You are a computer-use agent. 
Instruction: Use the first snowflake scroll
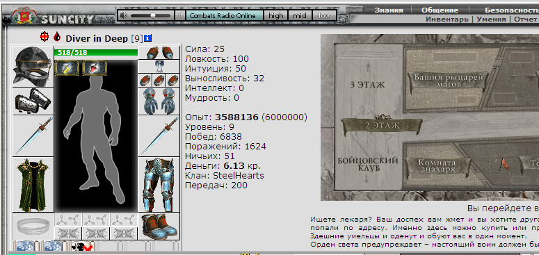(x=26, y=246)
